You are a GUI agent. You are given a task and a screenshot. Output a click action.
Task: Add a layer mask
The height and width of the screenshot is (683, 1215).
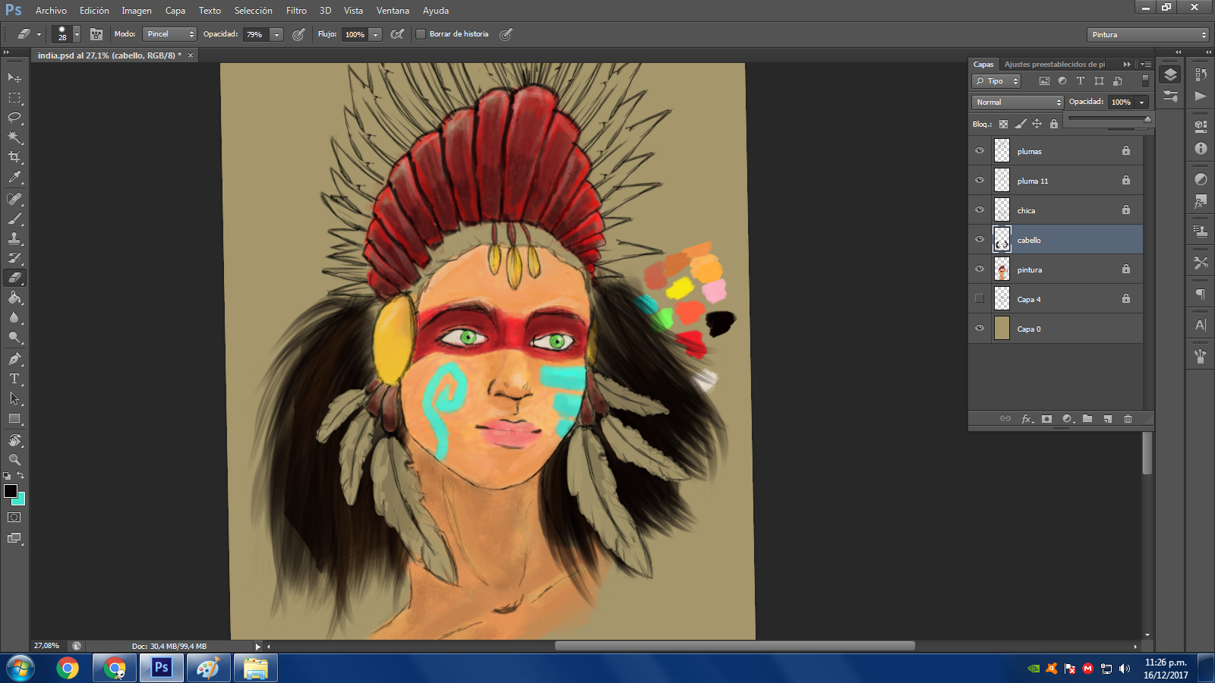1046,419
